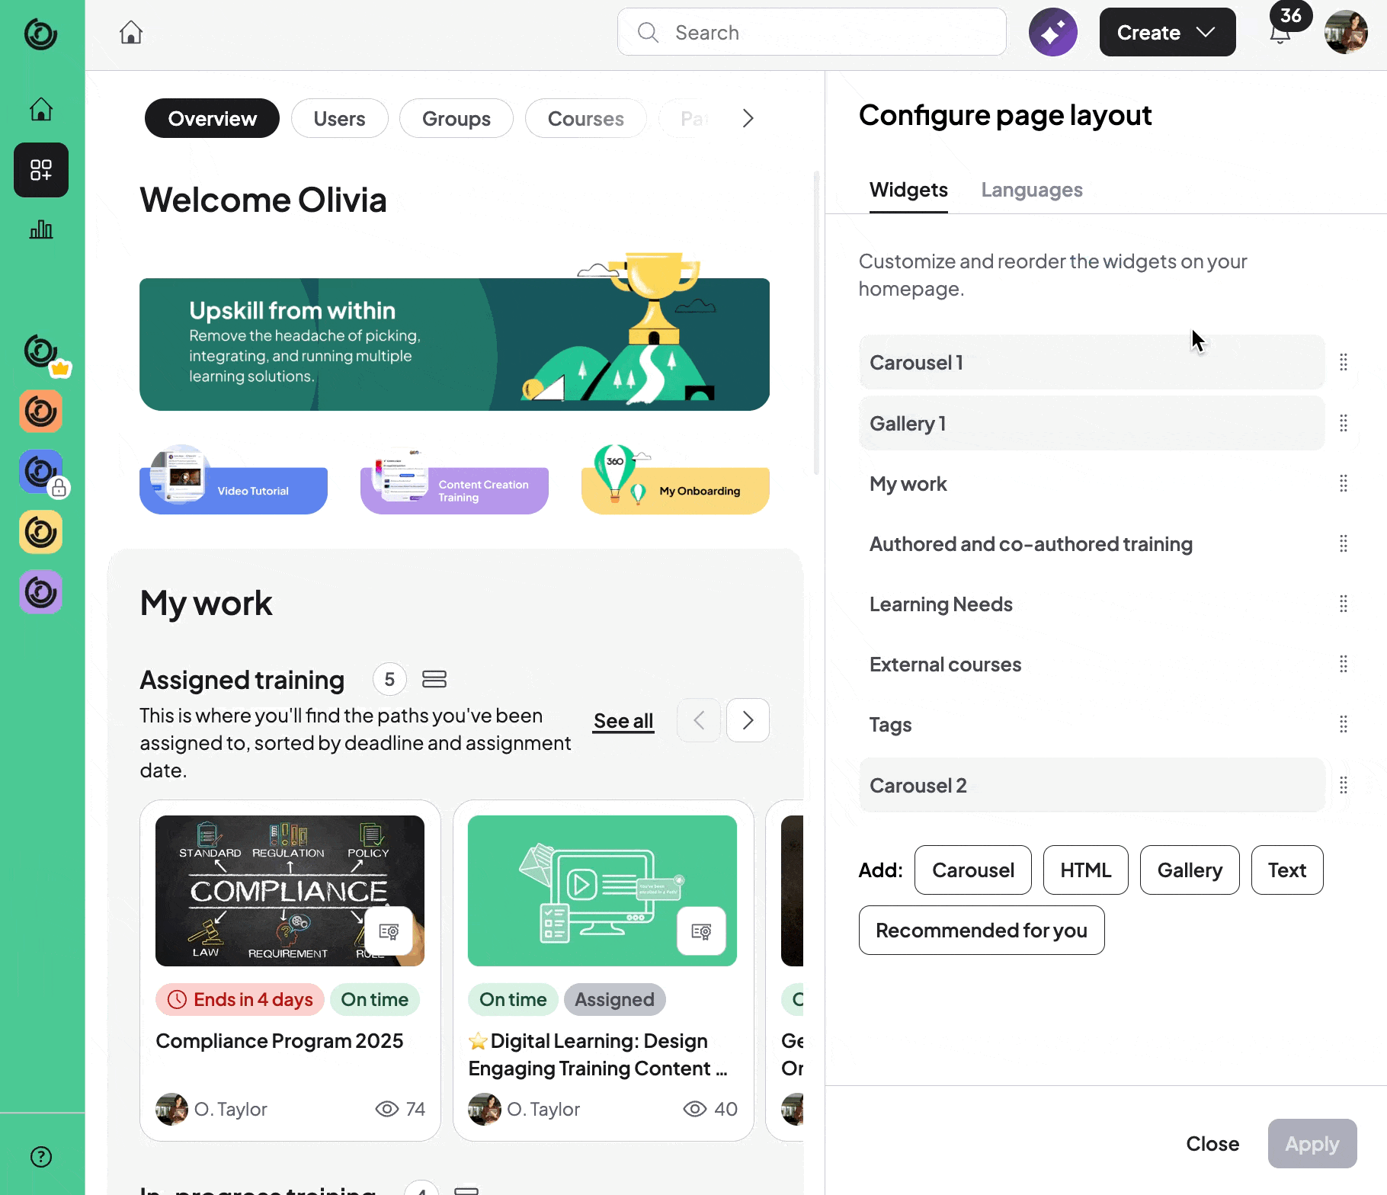The image size is (1387, 1195).
Task: Add a Carousel widget
Action: pos(973,870)
